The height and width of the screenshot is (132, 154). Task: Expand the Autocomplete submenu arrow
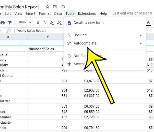141,43
